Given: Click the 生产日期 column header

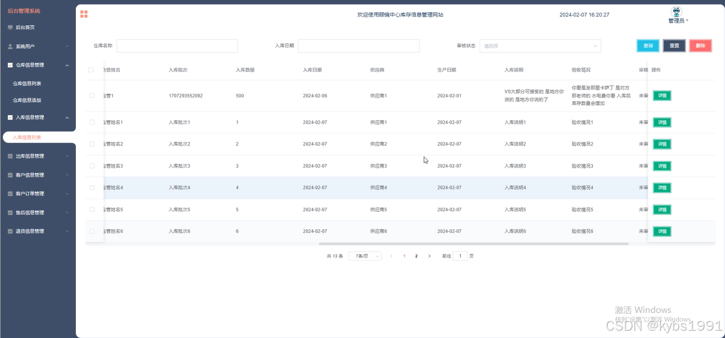Looking at the screenshot, I should 447,70.
